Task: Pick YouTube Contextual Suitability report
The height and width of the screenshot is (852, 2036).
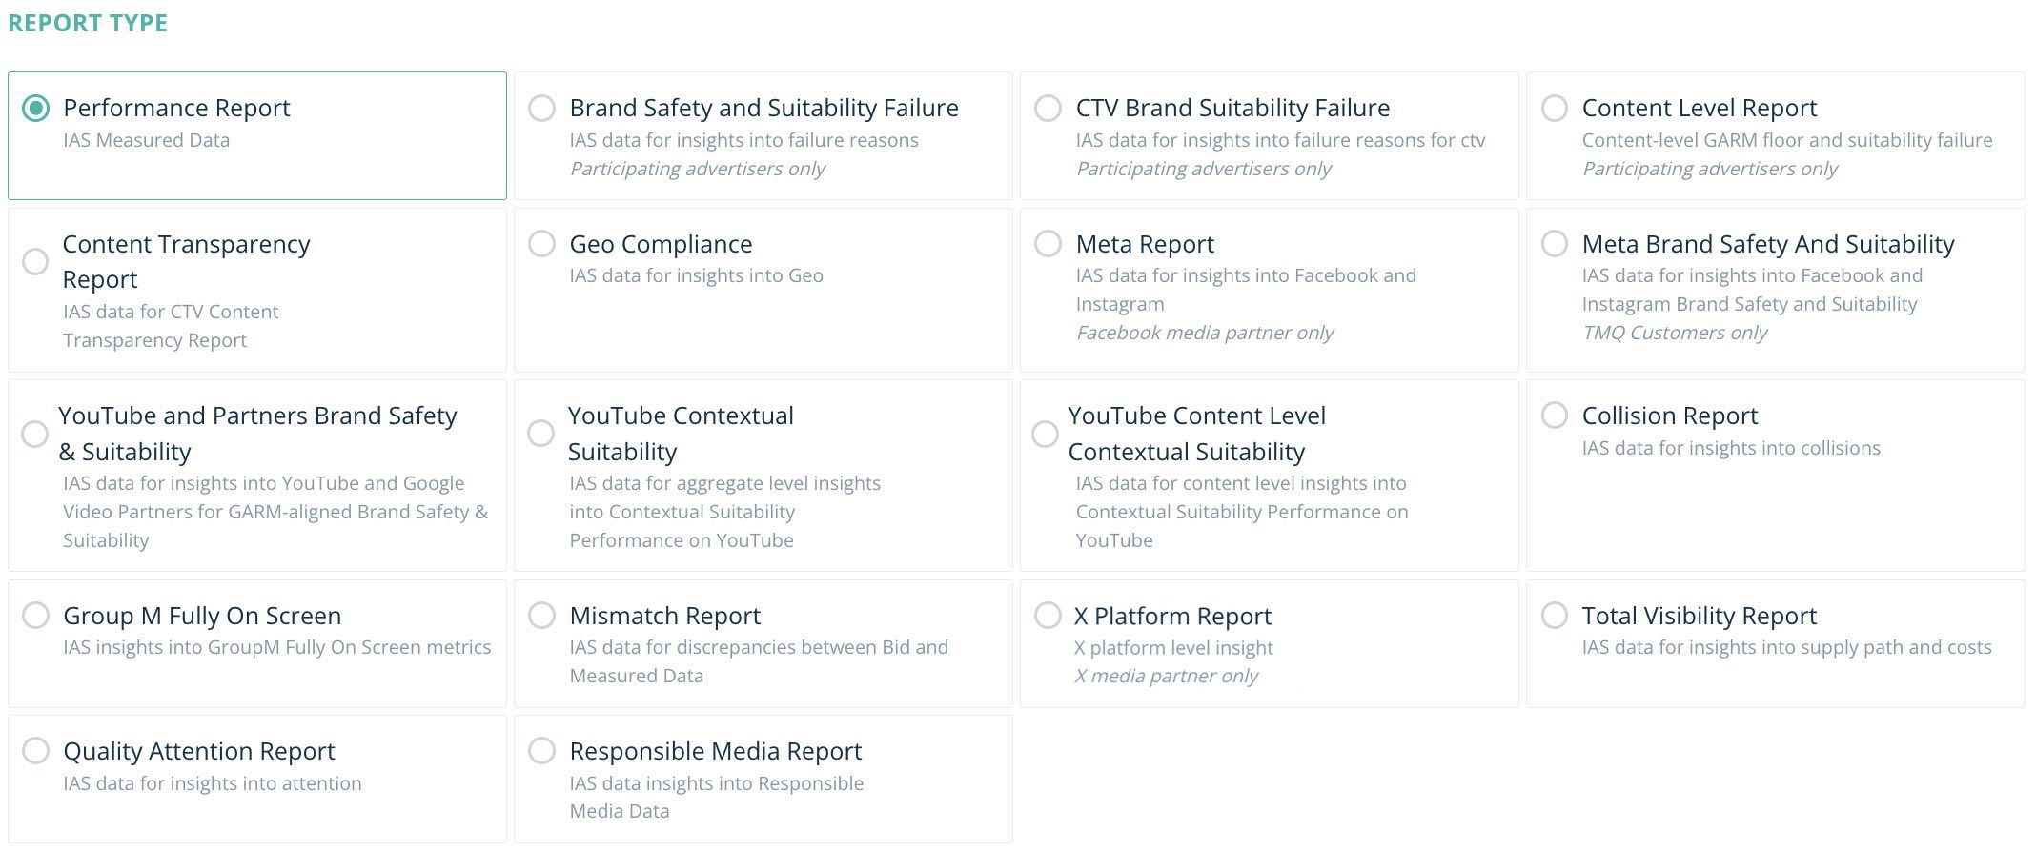Action: coord(540,434)
